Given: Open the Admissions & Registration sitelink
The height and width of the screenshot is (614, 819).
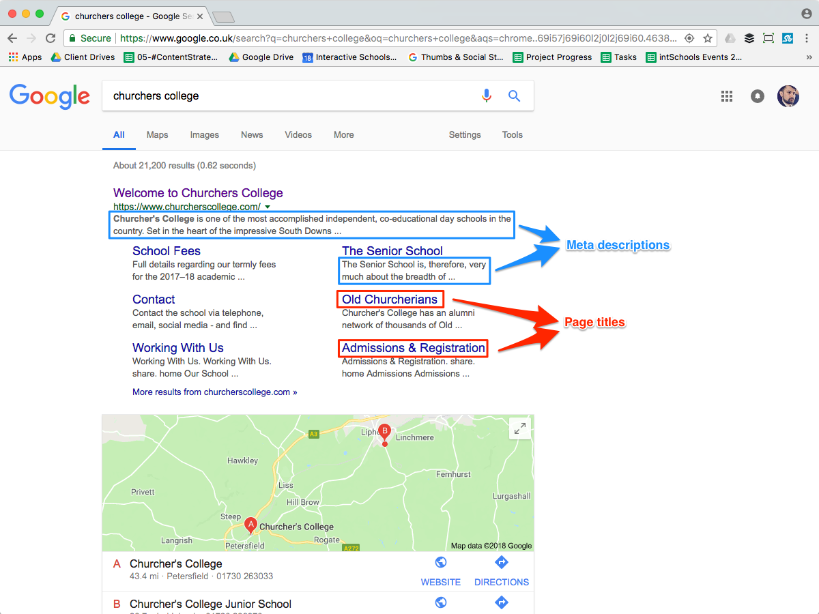Looking at the screenshot, I should (414, 348).
